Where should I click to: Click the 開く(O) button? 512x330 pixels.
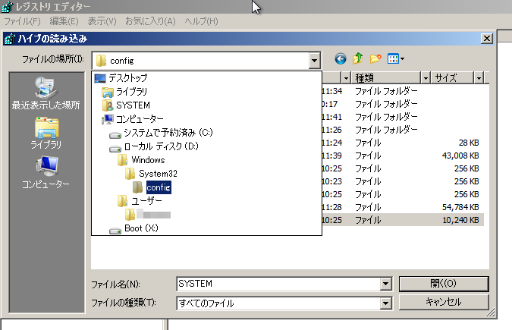(x=441, y=284)
